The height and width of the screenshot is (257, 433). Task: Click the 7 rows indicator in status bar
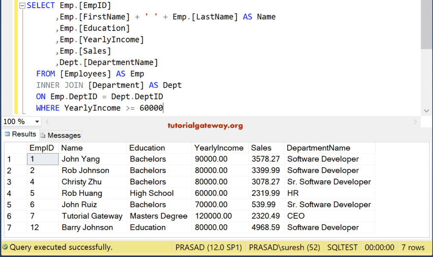click(414, 247)
